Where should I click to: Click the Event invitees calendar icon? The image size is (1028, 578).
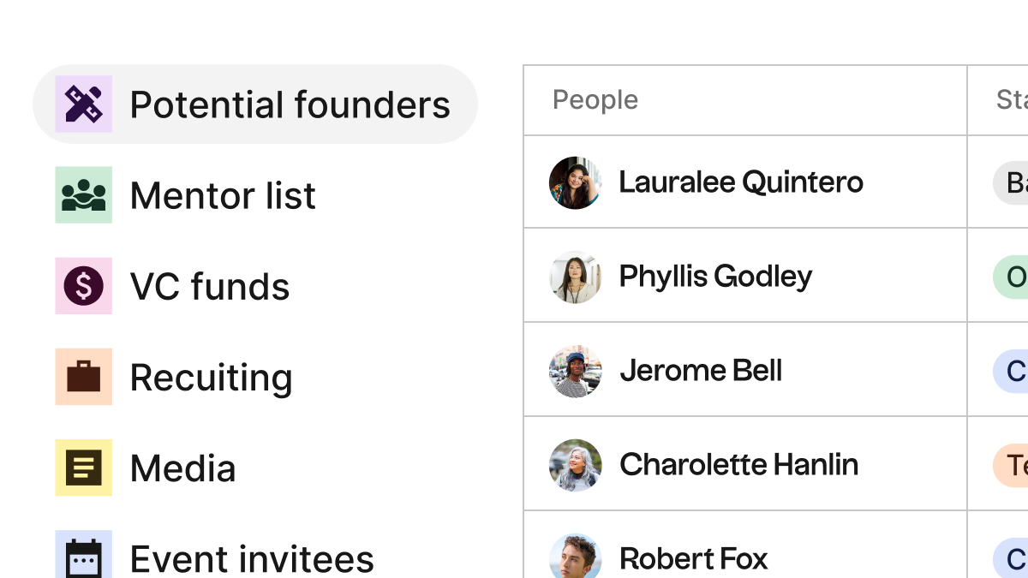(x=84, y=557)
